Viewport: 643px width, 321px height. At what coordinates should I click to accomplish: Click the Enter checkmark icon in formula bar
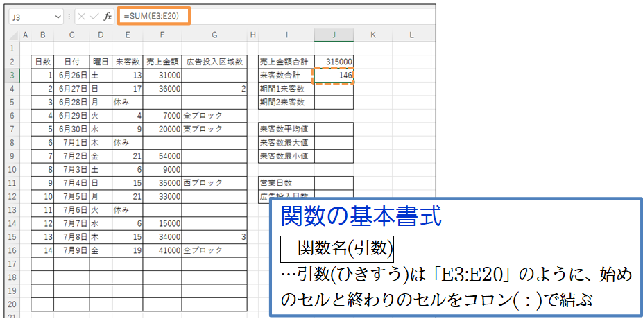94,16
